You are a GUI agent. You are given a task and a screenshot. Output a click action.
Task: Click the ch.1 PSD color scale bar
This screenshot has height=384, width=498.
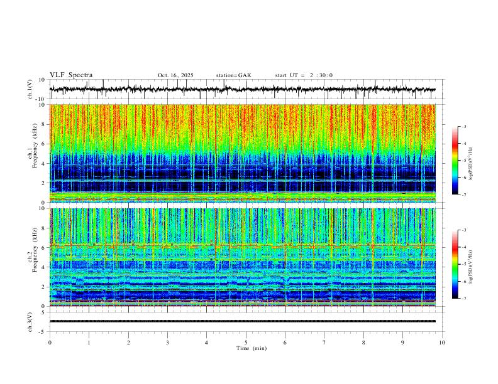[x=455, y=161]
